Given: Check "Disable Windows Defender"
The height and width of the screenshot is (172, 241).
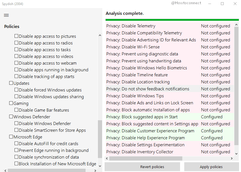Looking at the screenshot, I should (x=16, y=123).
